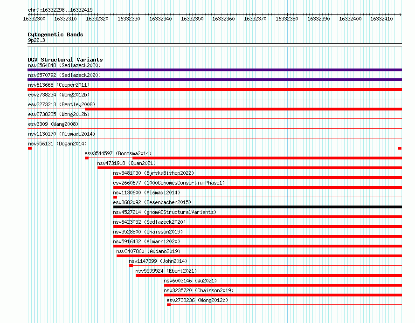Viewport: 415px width, 323px height.
Task: Click the red bar under nsv613668
Action: [214, 89]
